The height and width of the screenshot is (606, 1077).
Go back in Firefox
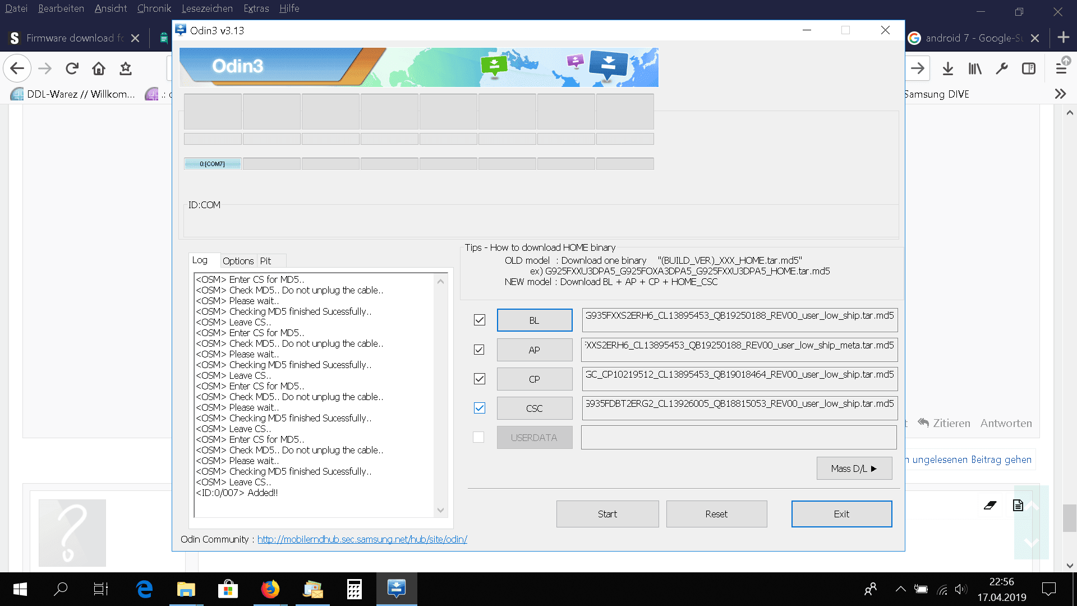coord(17,68)
